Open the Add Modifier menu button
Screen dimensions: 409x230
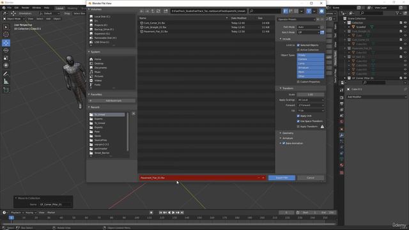(376, 96)
